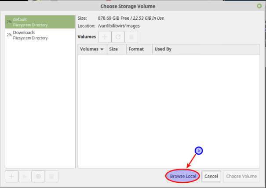Viewport: 266px width, 188px height.
Task: Click the Used By column header
Action: click(163, 49)
